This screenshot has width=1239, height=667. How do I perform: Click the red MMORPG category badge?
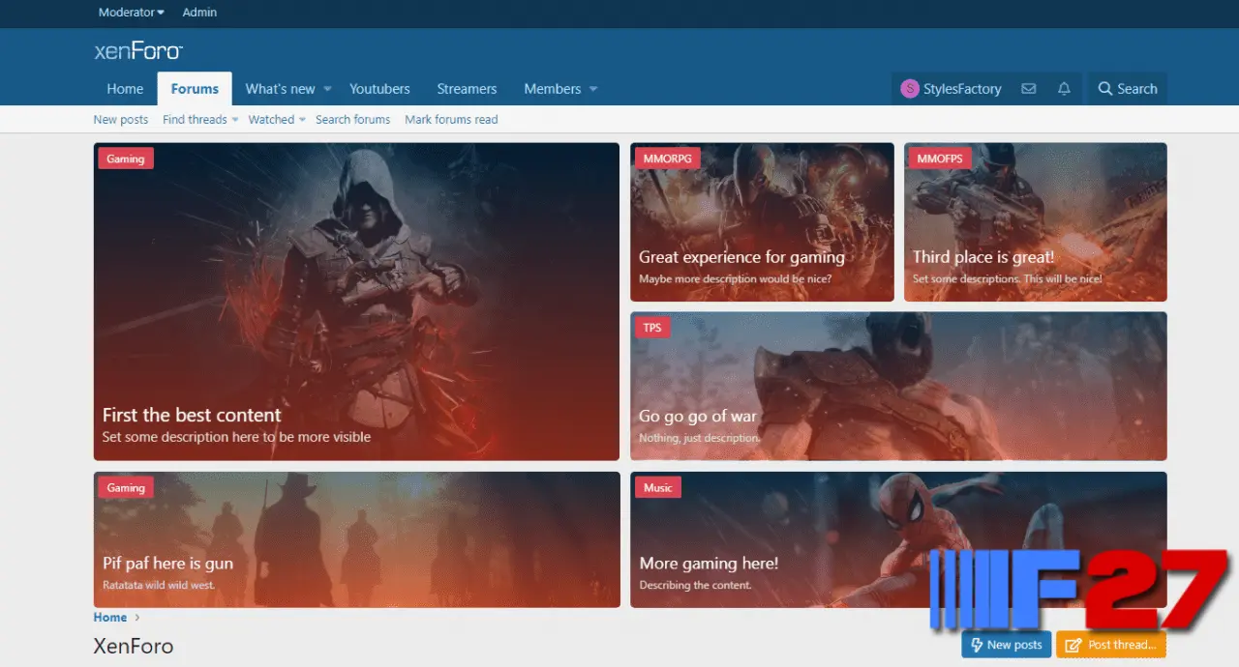(x=665, y=159)
